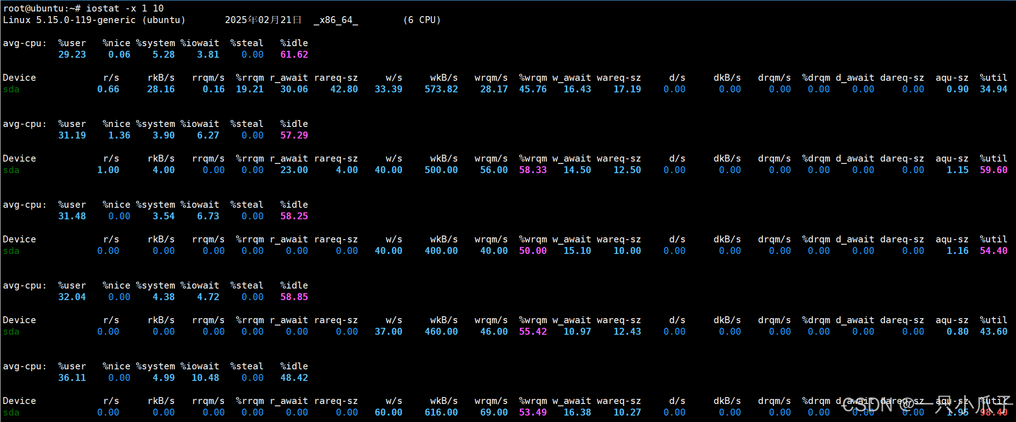Click the pink %wrqm value 58.33
Screen dimensions: 1016x422
533,169
